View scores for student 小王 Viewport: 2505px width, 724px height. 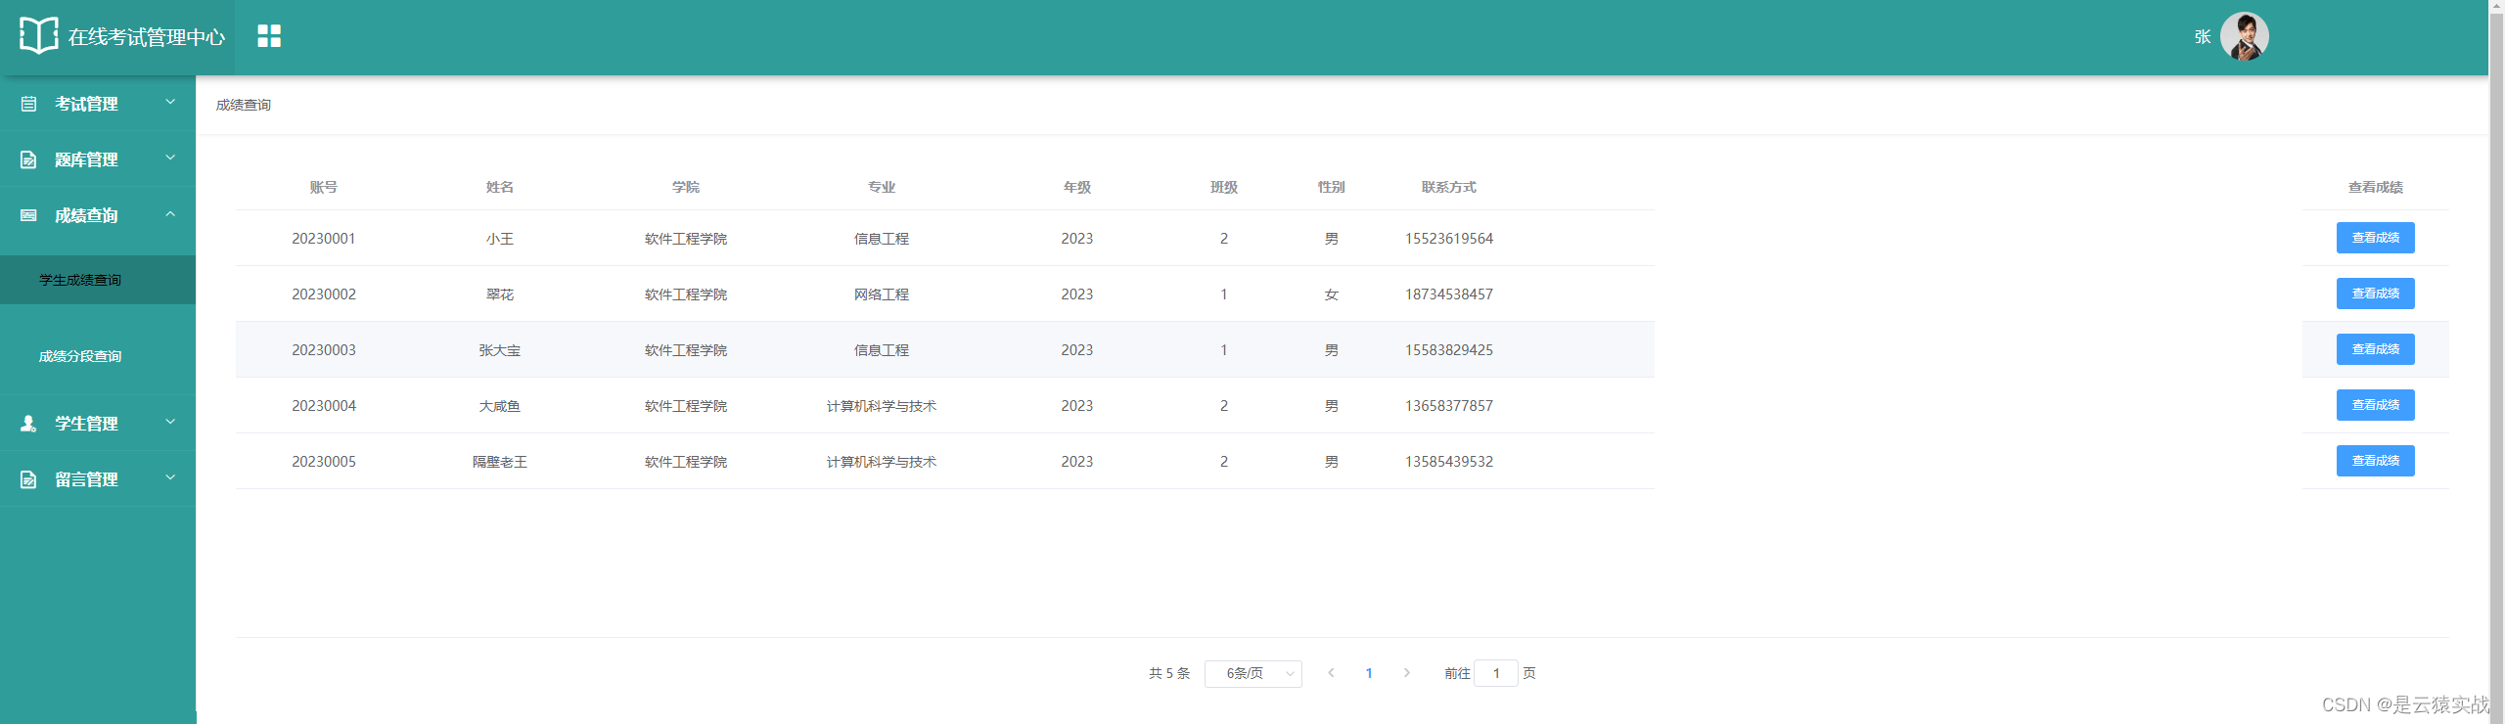[x=2375, y=238]
